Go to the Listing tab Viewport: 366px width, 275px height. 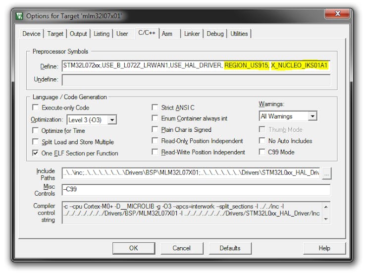click(x=102, y=34)
